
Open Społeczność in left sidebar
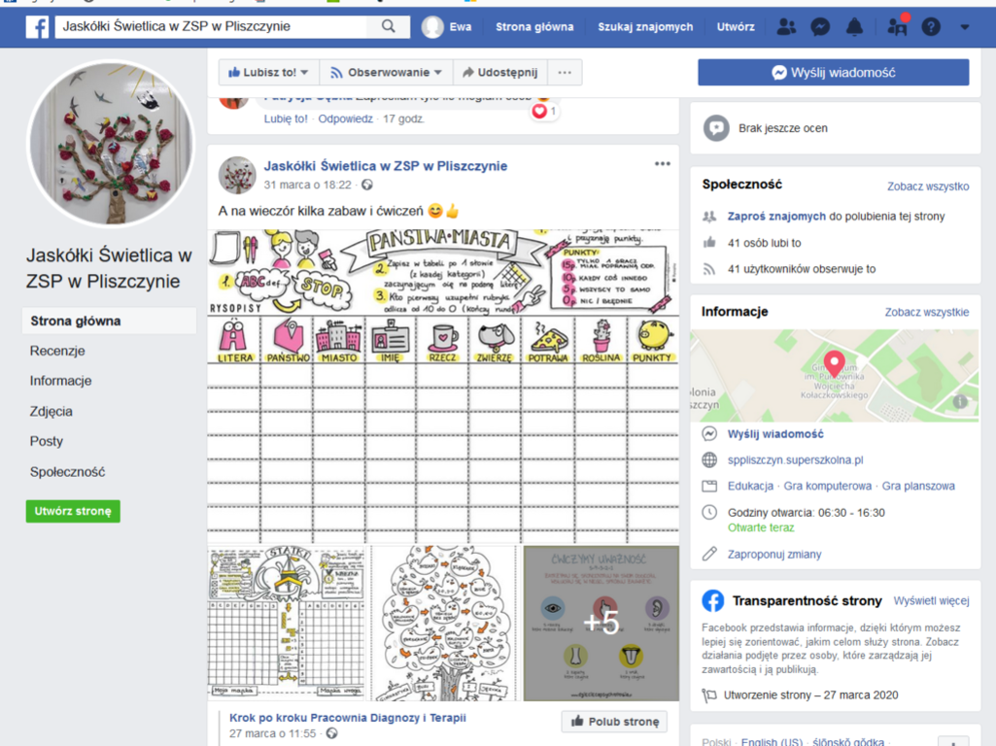coord(67,472)
